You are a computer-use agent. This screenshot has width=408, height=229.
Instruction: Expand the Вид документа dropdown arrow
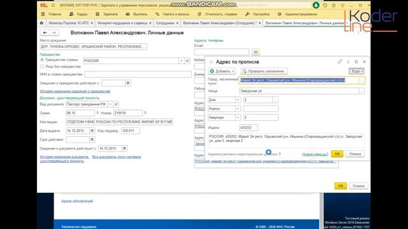click(110, 104)
